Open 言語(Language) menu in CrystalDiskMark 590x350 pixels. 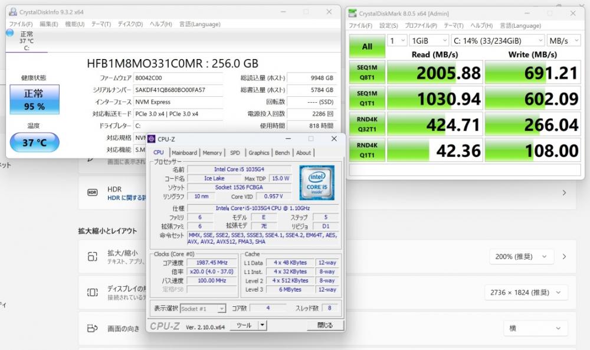click(x=520, y=25)
